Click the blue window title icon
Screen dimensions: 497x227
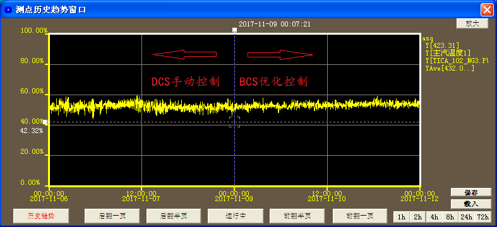pyautogui.click(x=8, y=9)
